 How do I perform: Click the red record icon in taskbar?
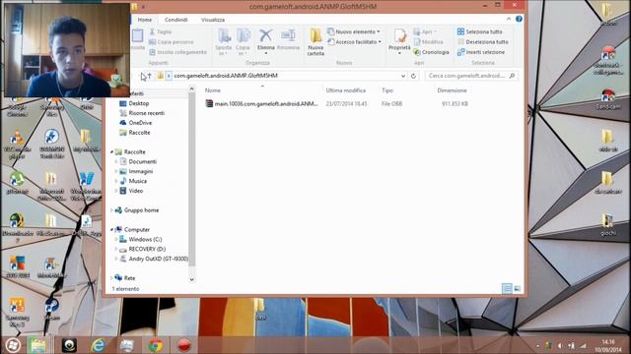pyautogui.click(x=184, y=345)
